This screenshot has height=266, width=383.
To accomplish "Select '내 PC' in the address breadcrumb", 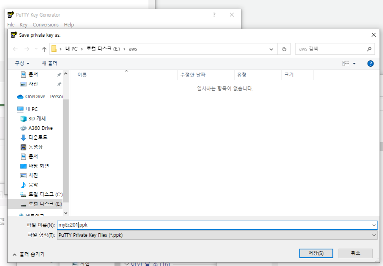I will click(71, 49).
